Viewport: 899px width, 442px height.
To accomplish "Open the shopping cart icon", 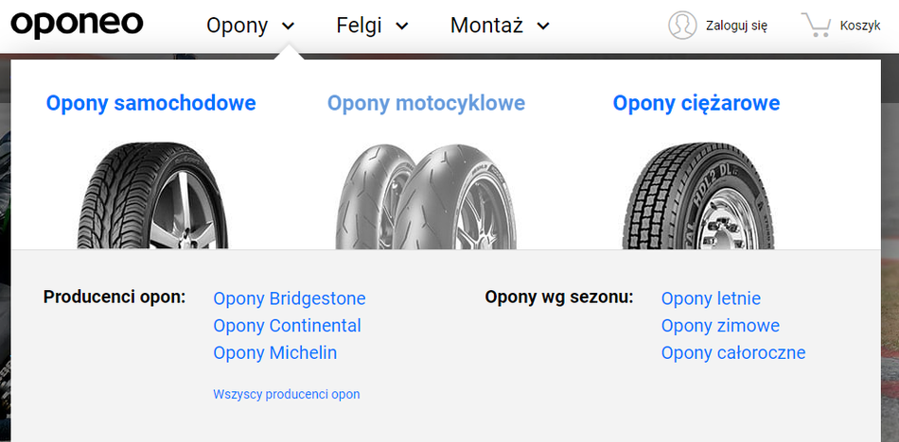I will [x=817, y=25].
